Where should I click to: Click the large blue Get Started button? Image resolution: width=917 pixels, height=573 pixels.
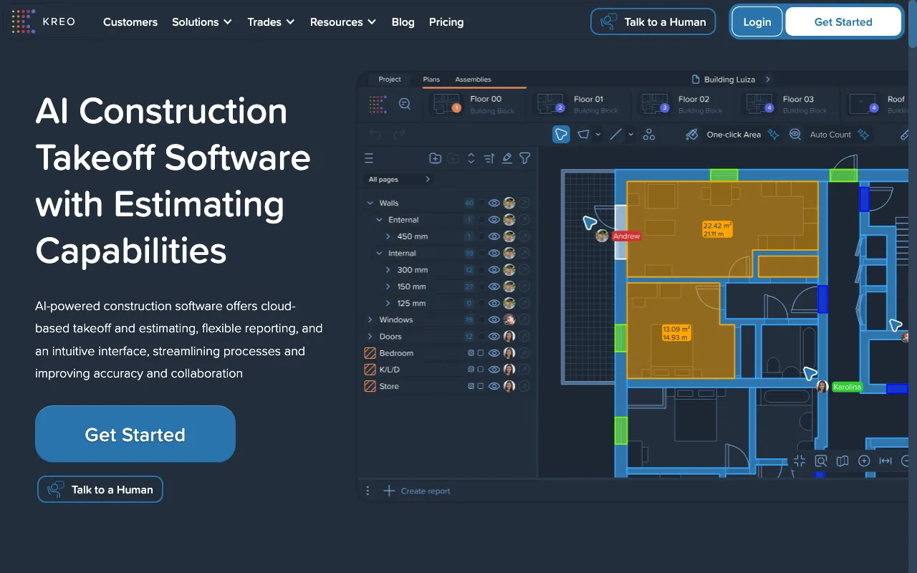point(135,434)
